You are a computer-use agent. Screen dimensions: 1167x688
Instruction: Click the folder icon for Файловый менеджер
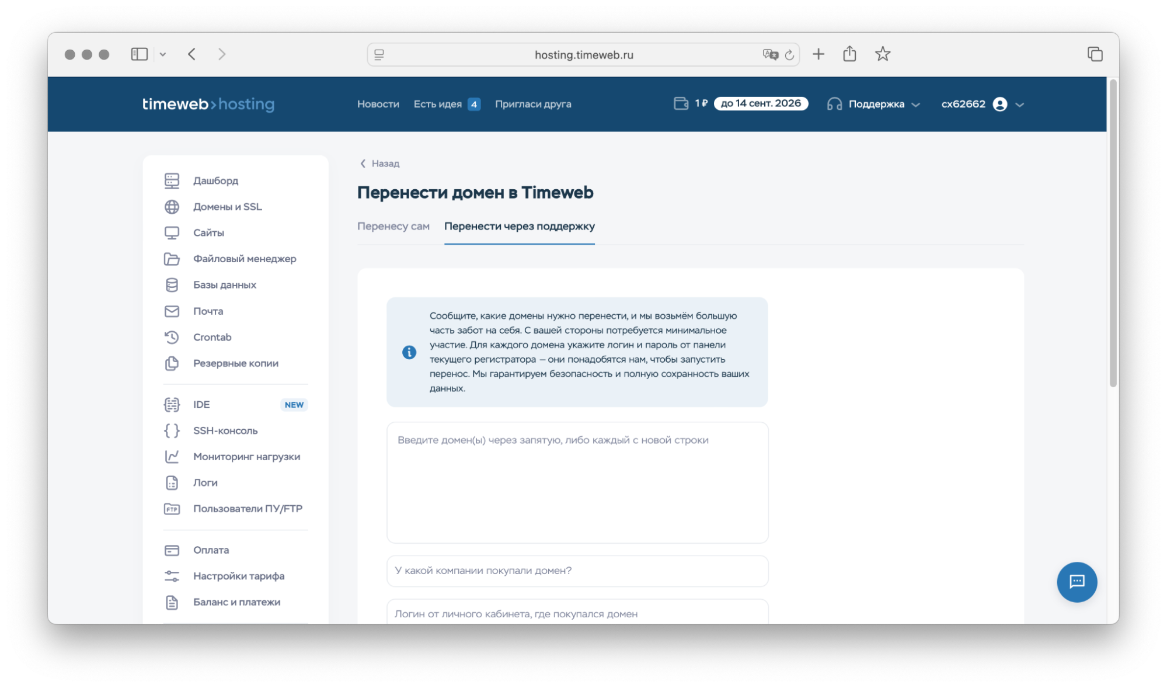172,259
